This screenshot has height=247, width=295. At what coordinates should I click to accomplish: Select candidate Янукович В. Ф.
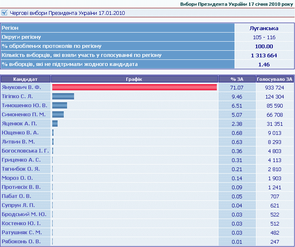point(21,87)
